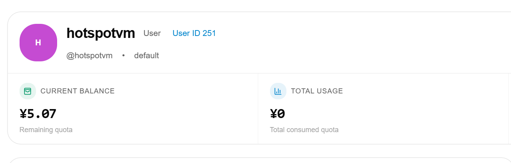Click the white letter H inside avatar
The image size is (511, 163).
tap(38, 43)
